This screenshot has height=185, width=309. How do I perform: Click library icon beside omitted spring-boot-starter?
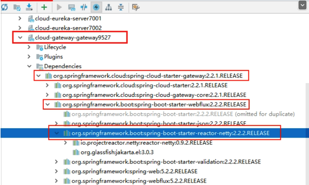67,114
